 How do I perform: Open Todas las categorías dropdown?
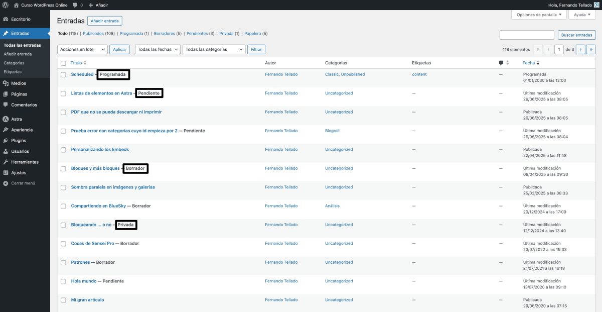point(214,49)
